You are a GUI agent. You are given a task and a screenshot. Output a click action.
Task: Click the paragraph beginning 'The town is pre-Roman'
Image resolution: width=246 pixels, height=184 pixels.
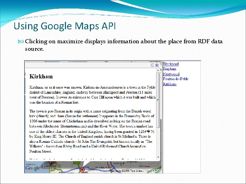pyautogui.click(x=92, y=131)
